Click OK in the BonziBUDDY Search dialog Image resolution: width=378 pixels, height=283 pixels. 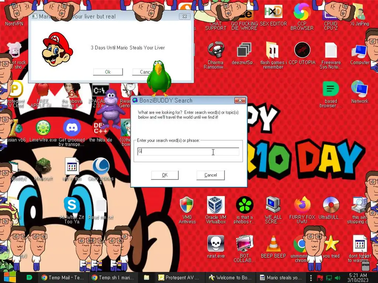[165, 175]
